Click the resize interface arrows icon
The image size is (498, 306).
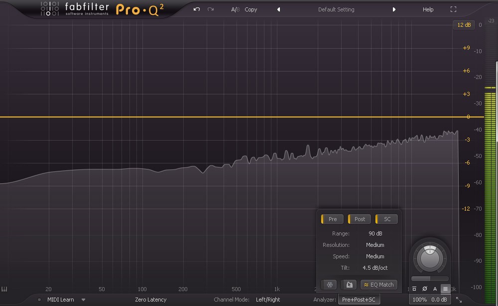[459, 300]
